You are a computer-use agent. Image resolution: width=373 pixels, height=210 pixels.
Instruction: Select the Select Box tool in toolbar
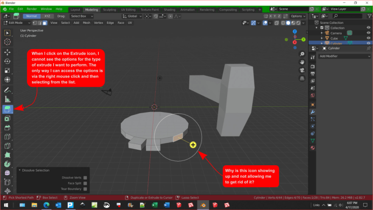pyautogui.click(x=7, y=33)
